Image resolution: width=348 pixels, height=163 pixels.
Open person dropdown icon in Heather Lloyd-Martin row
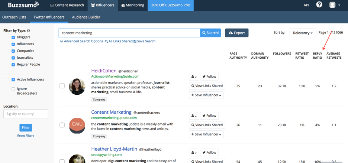point(194,153)
